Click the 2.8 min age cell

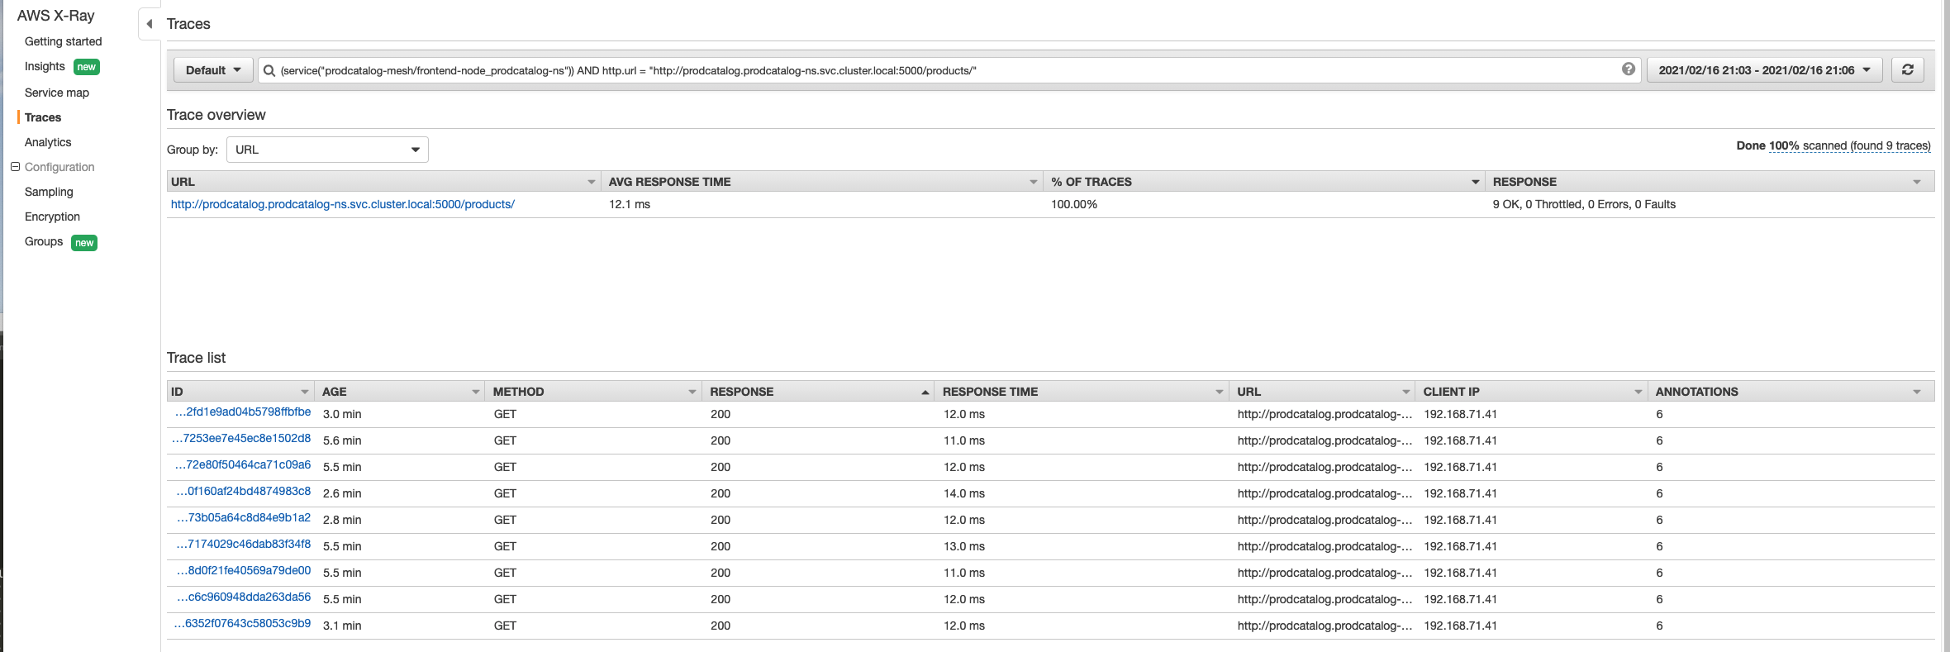(x=342, y=520)
